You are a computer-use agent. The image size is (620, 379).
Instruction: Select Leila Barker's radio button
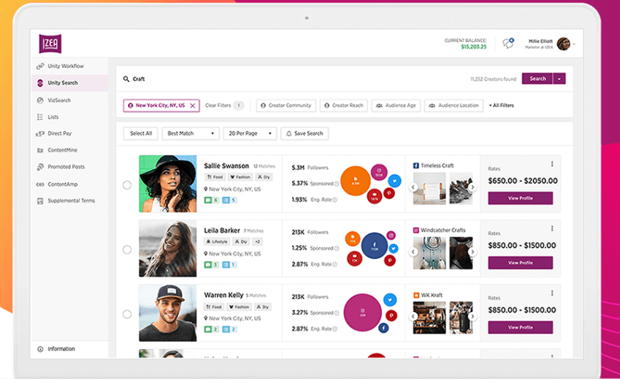tap(127, 250)
